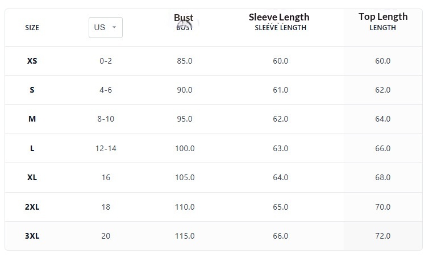Click the Top Length column header

coord(382,16)
